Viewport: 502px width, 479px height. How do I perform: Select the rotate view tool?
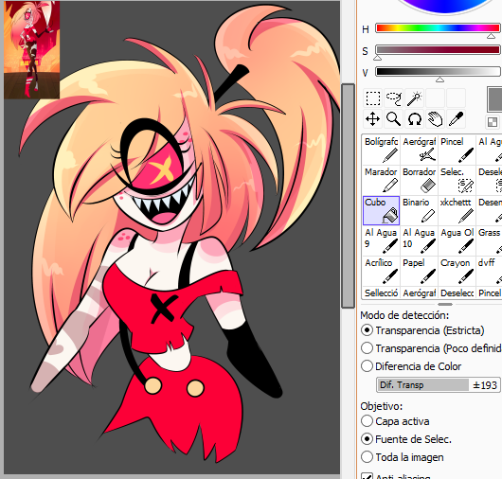click(414, 119)
